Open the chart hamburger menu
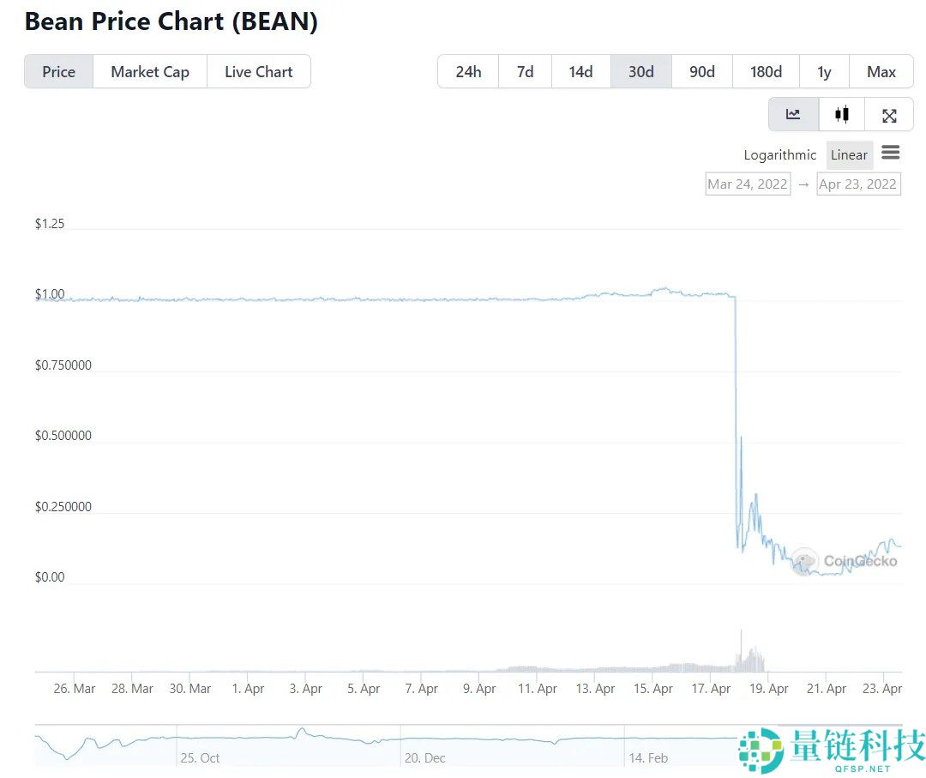 891,154
